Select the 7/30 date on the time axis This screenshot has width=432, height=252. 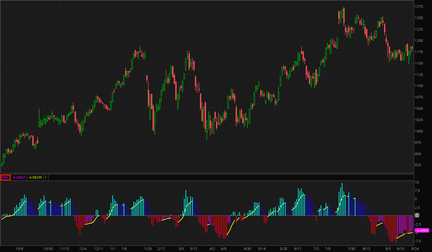click(351, 249)
